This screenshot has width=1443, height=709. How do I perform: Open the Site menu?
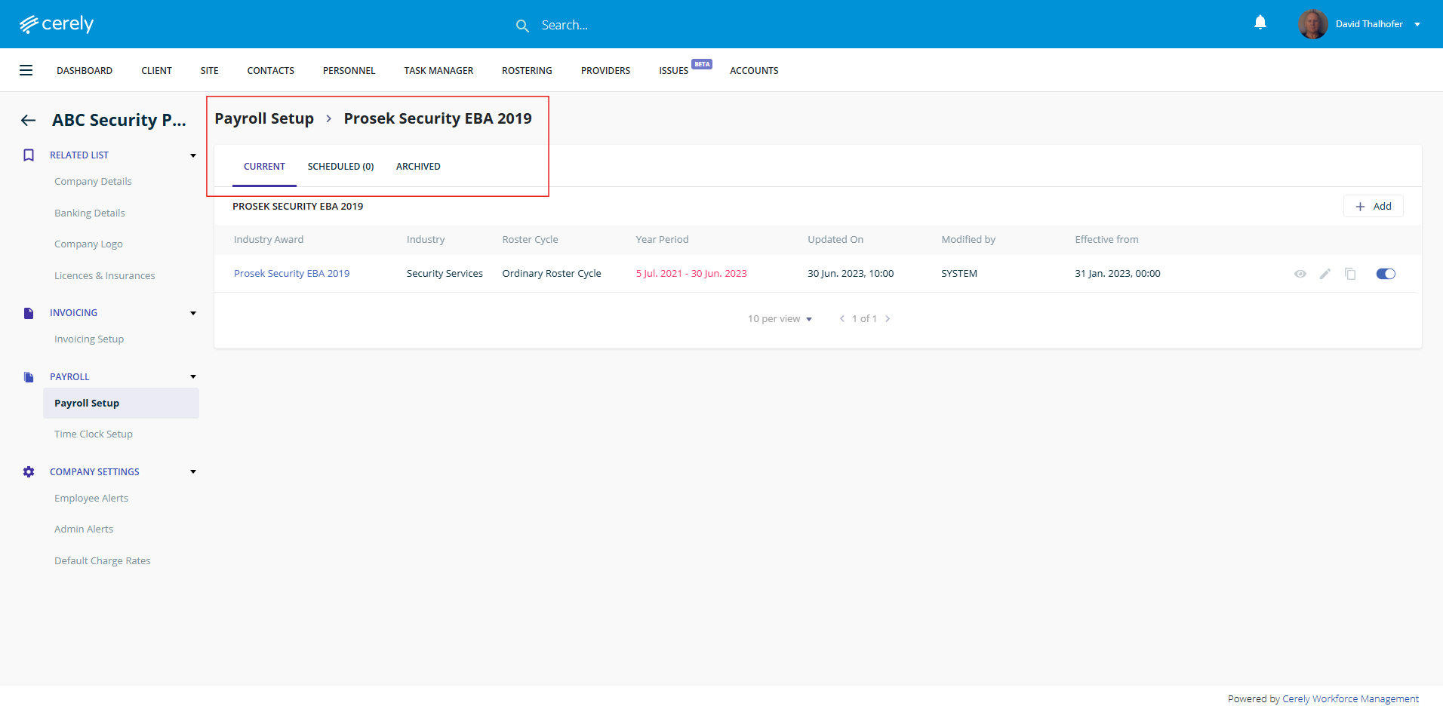click(210, 71)
